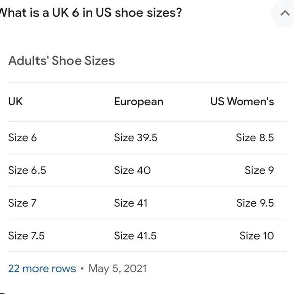This screenshot has width=294, height=294.
Task: Open the 22 more rows link
Action: point(42,268)
